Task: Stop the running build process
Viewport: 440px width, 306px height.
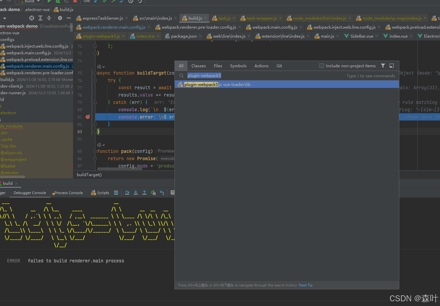Action: [75, 1]
